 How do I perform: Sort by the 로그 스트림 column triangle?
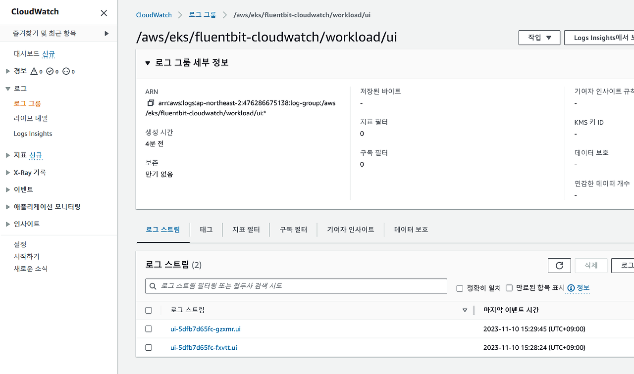(x=465, y=310)
